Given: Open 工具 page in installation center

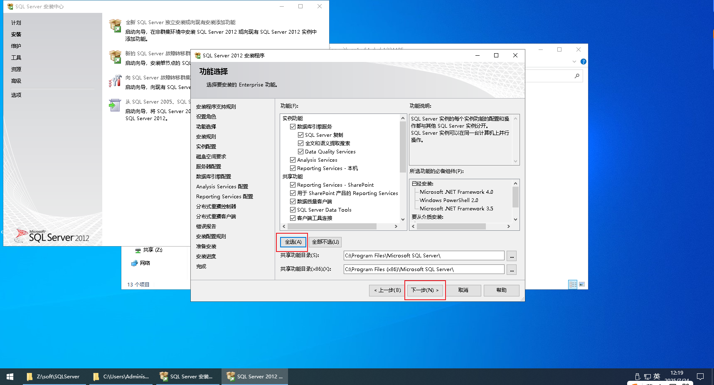Looking at the screenshot, I should (16, 58).
